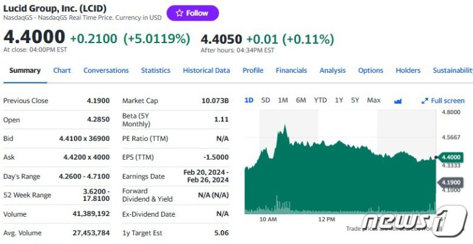
Task: Open the chart type icon
Action: coord(398,101)
